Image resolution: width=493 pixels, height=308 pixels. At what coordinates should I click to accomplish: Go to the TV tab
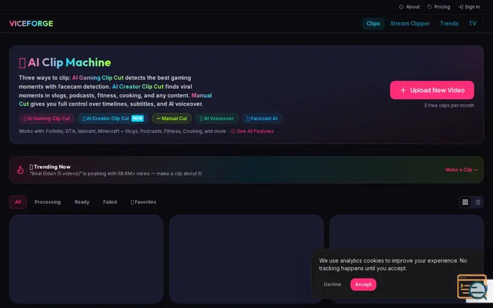(472, 23)
